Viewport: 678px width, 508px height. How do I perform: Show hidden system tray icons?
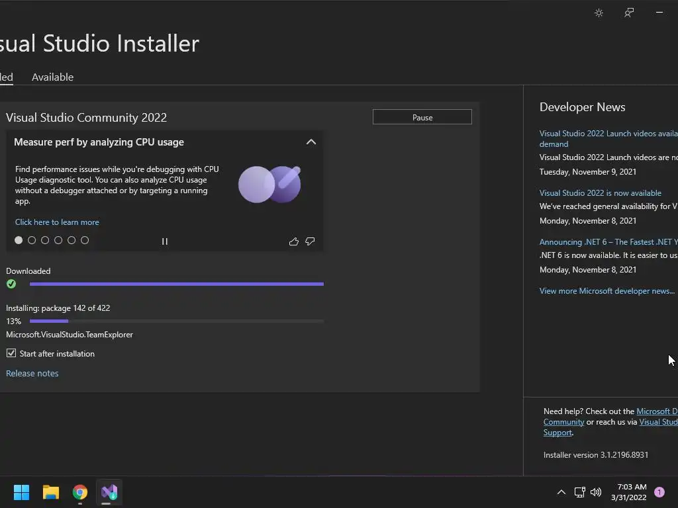coord(561,492)
